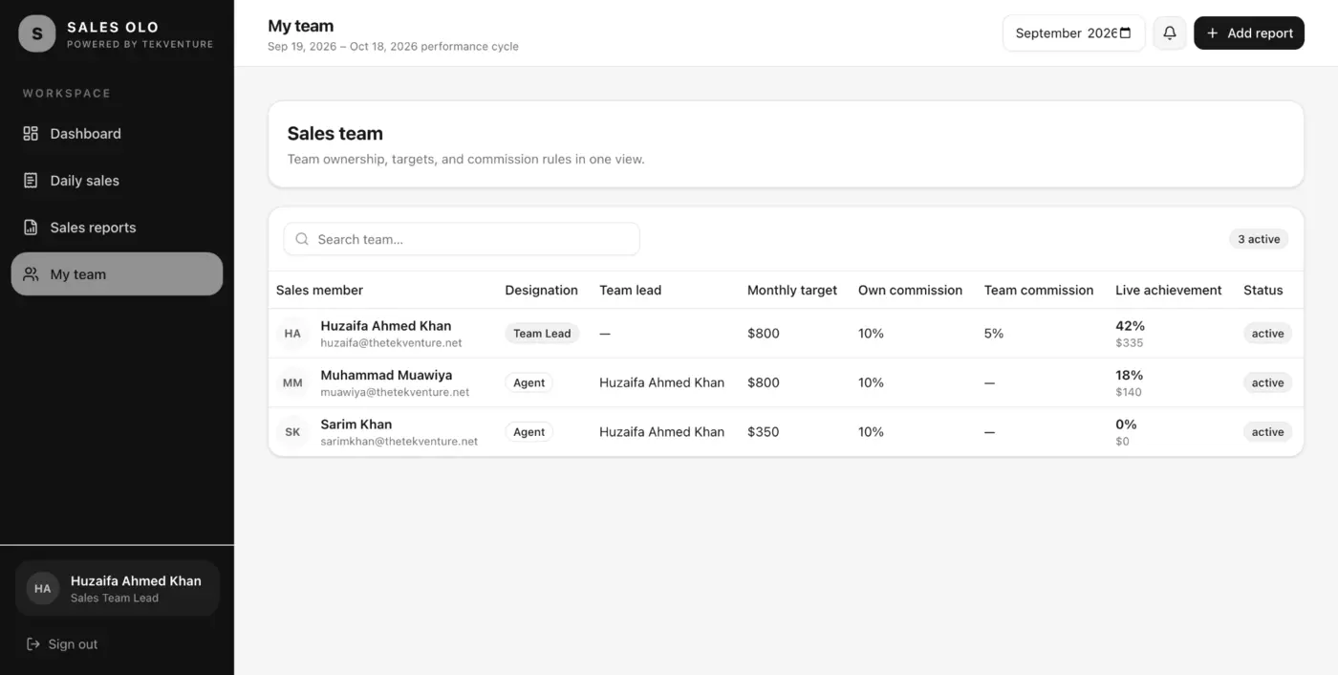Select the Sales reports chart icon
The image size is (1338, 675).
tap(31, 228)
